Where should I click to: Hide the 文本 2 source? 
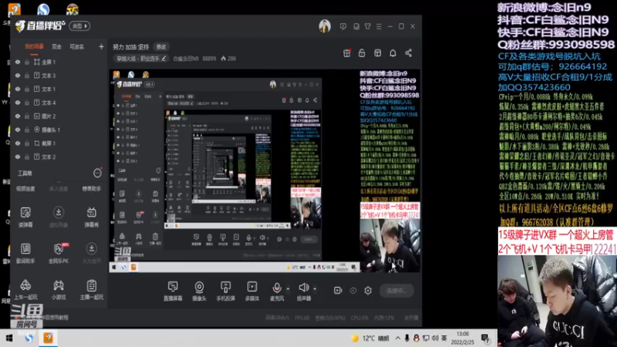pos(18,157)
